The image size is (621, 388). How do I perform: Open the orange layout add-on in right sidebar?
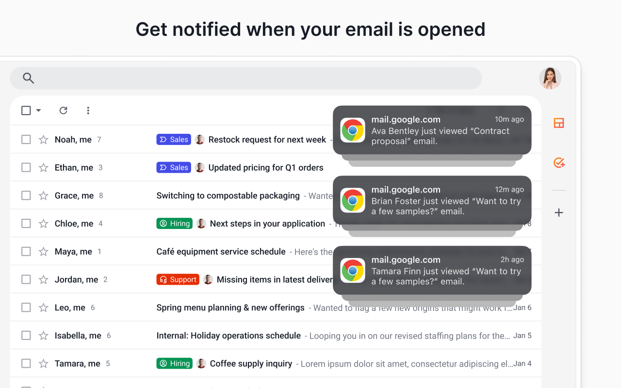pos(558,123)
